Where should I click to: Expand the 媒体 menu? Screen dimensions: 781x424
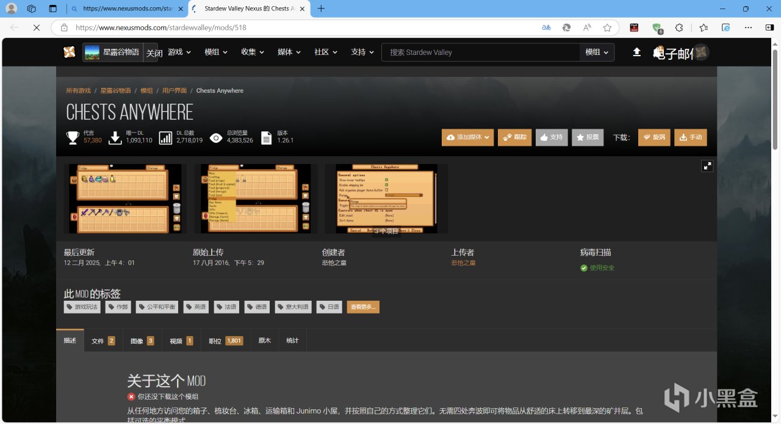click(289, 52)
